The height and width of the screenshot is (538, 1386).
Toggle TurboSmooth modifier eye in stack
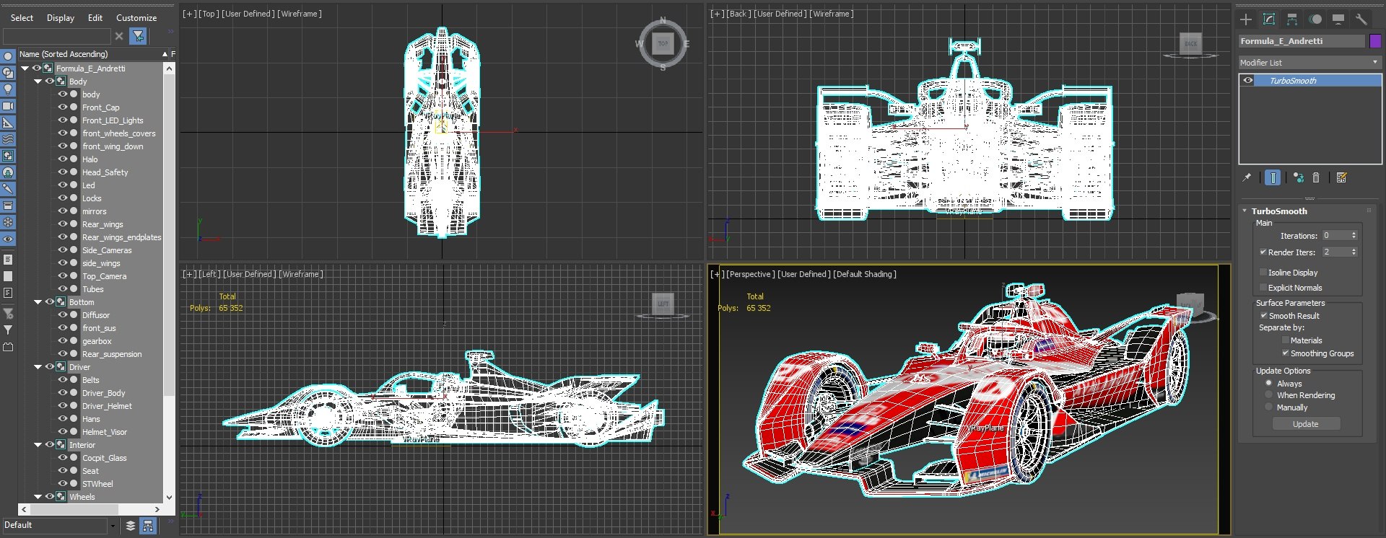(1247, 81)
